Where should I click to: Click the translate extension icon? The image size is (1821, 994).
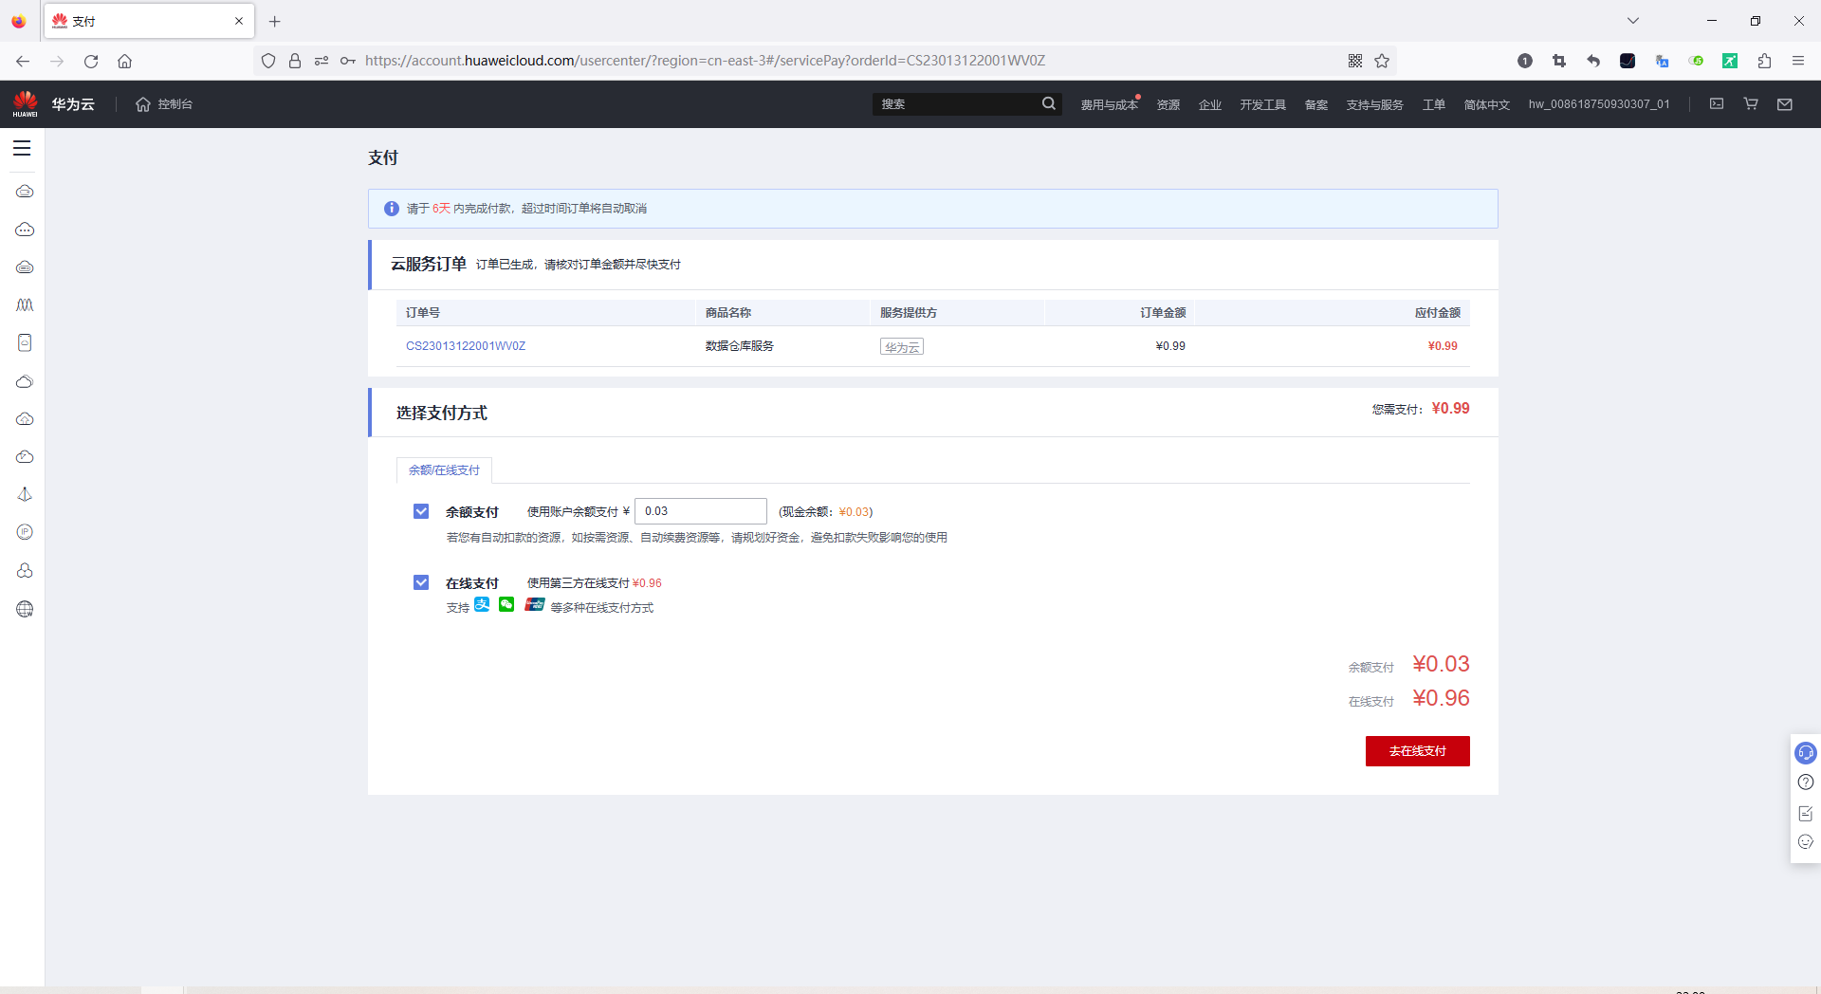1662,61
